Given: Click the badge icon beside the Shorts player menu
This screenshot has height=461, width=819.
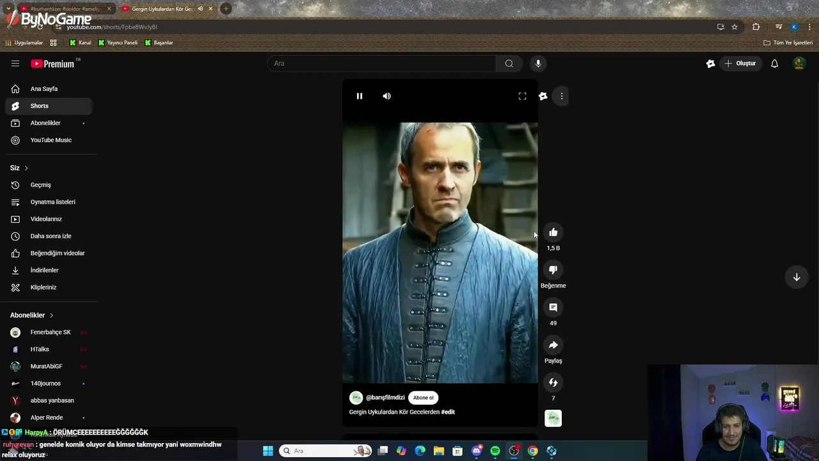Looking at the screenshot, I should pyautogui.click(x=543, y=96).
